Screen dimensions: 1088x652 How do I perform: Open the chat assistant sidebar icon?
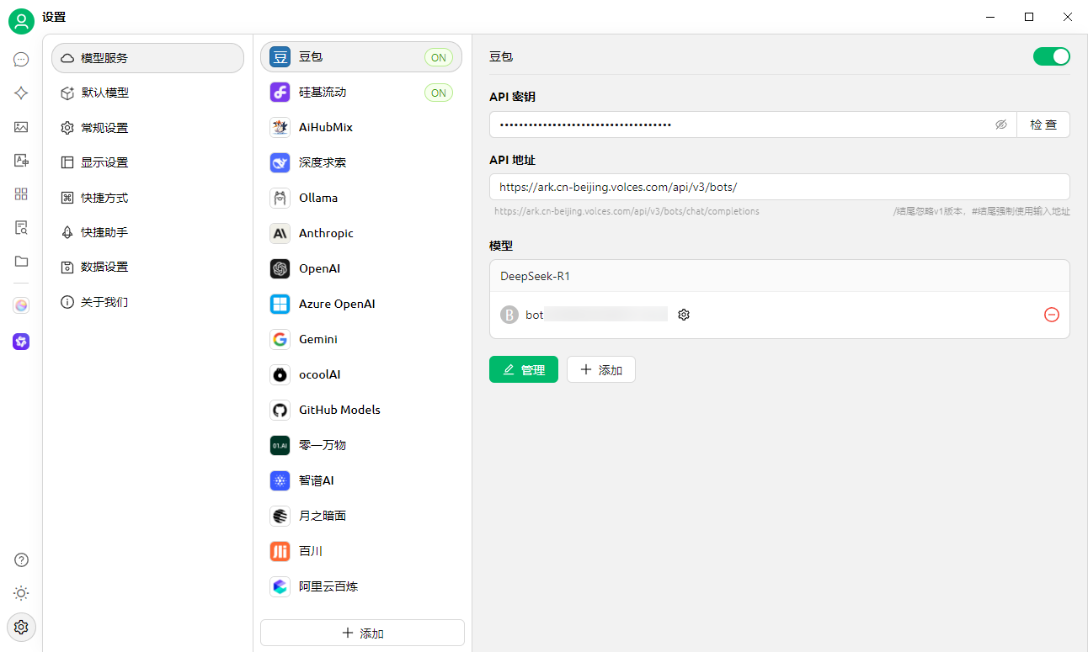(21, 60)
